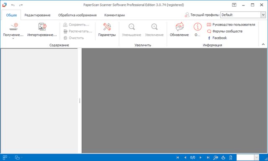
Task: Click the fit-width page icon in status bar
Action: point(231,157)
